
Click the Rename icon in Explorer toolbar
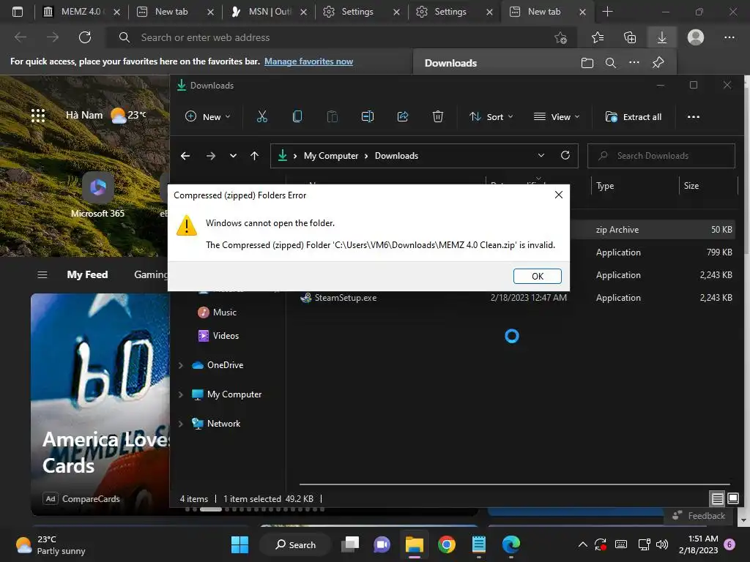(x=368, y=116)
